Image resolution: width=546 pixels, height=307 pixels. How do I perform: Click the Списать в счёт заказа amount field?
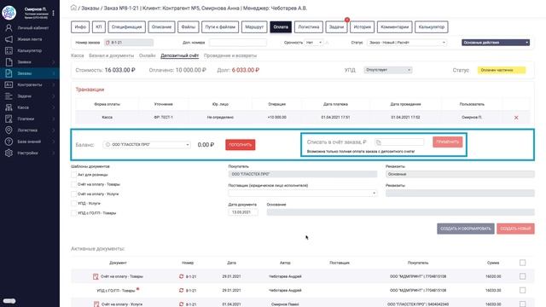coord(399,142)
